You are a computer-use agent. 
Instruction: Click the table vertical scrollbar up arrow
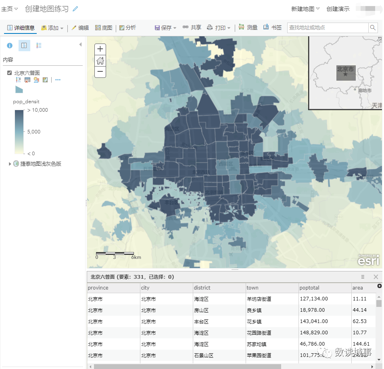[379, 297]
